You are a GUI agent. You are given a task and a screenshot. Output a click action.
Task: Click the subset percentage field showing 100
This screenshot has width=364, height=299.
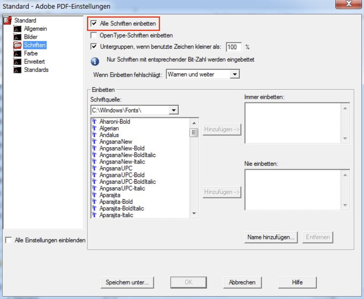tap(234, 47)
